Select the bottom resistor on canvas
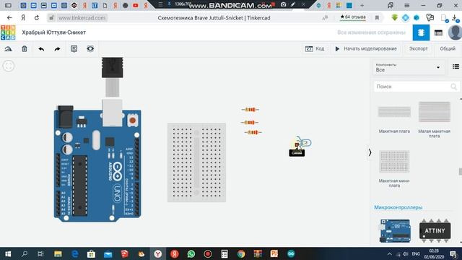 coord(253,132)
